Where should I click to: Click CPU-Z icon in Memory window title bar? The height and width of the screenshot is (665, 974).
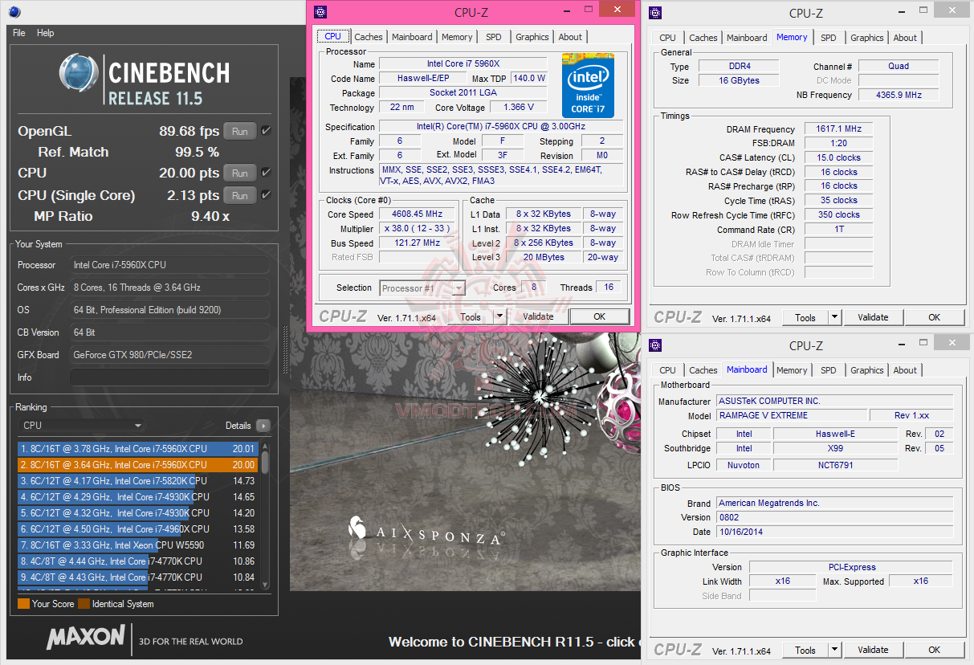655,12
